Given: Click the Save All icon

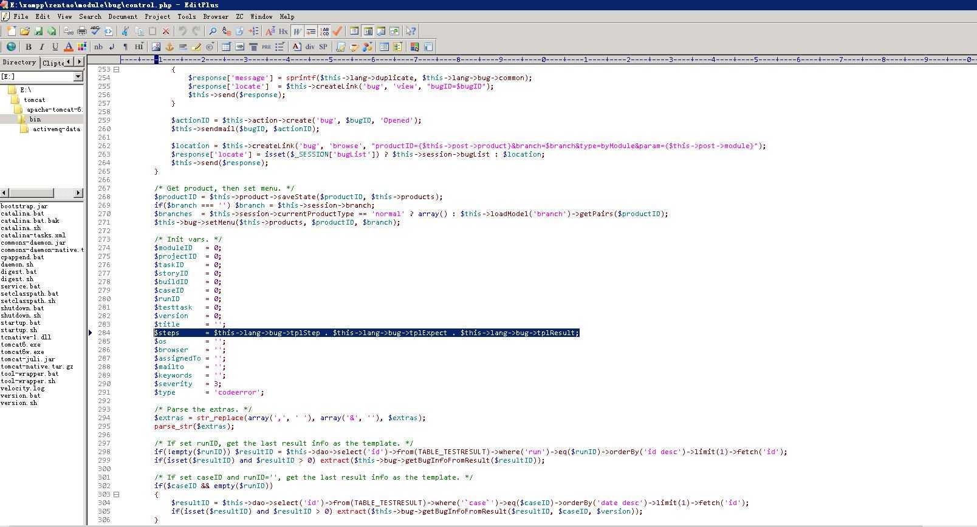Looking at the screenshot, I should 52,31.
